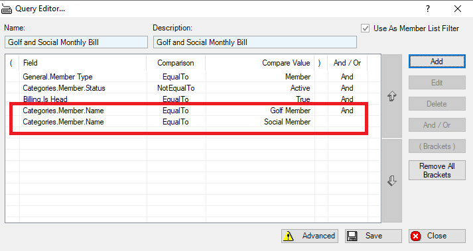Click the move row up arrow
The height and width of the screenshot is (251, 473).
point(392,96)
